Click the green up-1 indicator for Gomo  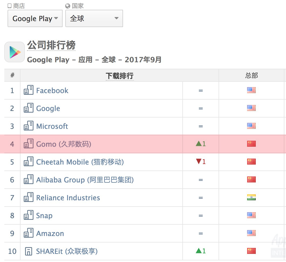(201, 144)
